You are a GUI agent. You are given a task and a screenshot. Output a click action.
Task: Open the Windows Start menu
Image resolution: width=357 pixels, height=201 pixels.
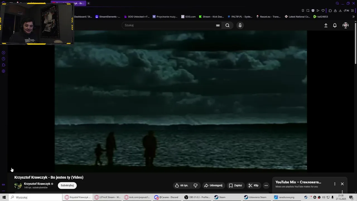coord(4,197)
